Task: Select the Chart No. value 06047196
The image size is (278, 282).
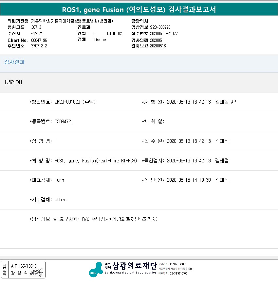Action: (39, 40)
